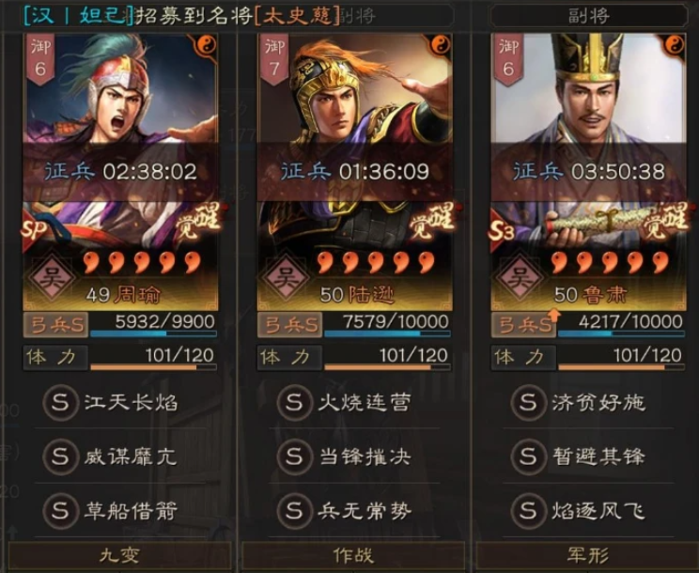Select the 江天长焰 skill
This screenshot has width=699, height=573.
point(111,403)
